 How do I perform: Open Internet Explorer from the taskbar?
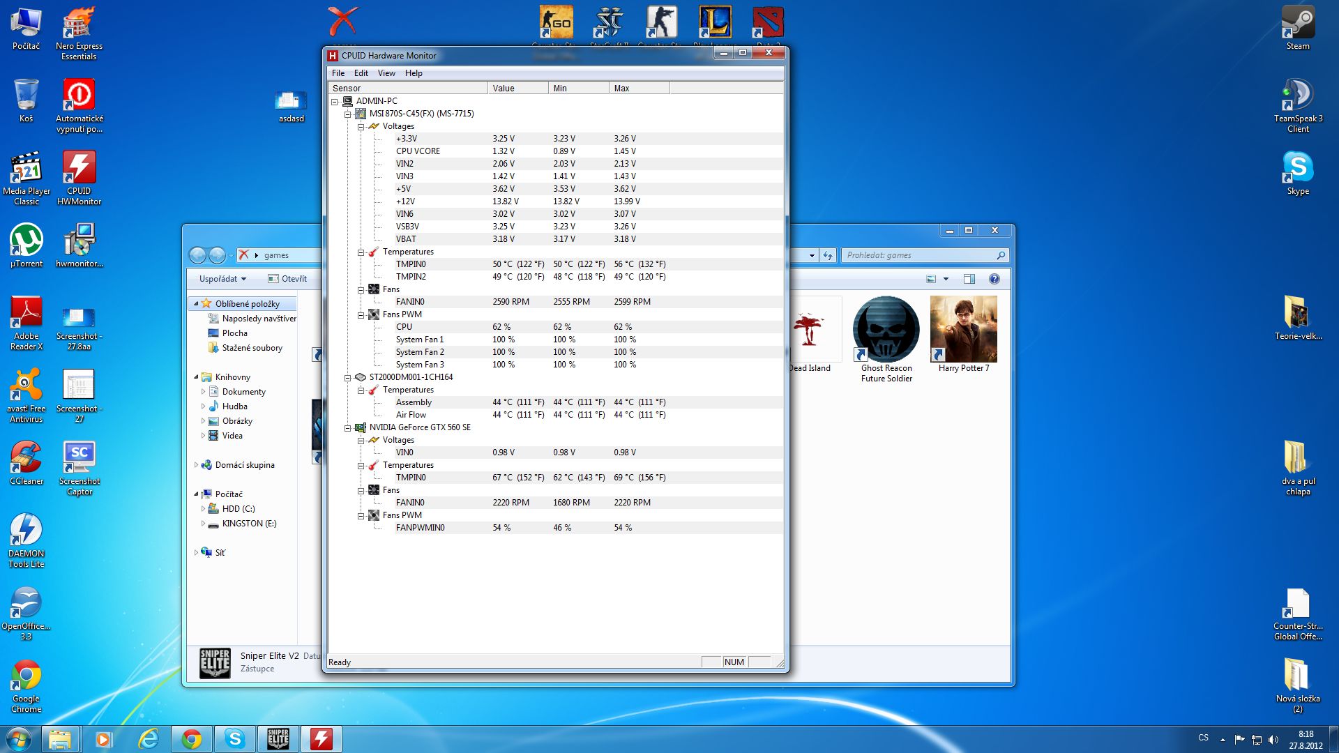tap(149, 739)
